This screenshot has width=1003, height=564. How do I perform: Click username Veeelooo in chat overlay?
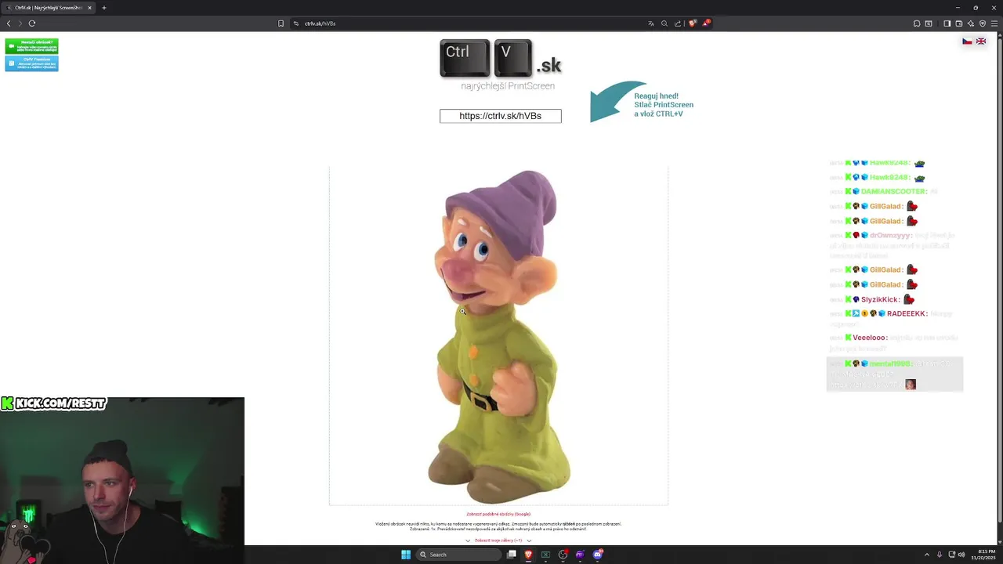[x=870, y=338]
